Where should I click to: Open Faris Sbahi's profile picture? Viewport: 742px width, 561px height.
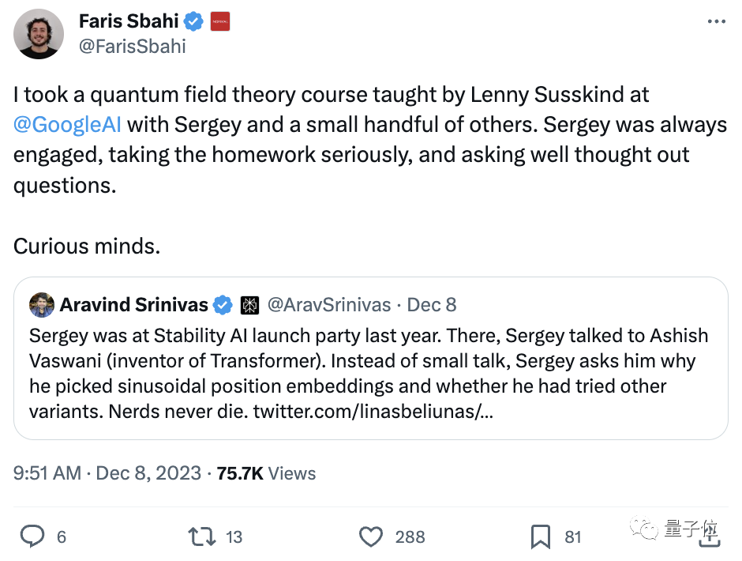39,34
